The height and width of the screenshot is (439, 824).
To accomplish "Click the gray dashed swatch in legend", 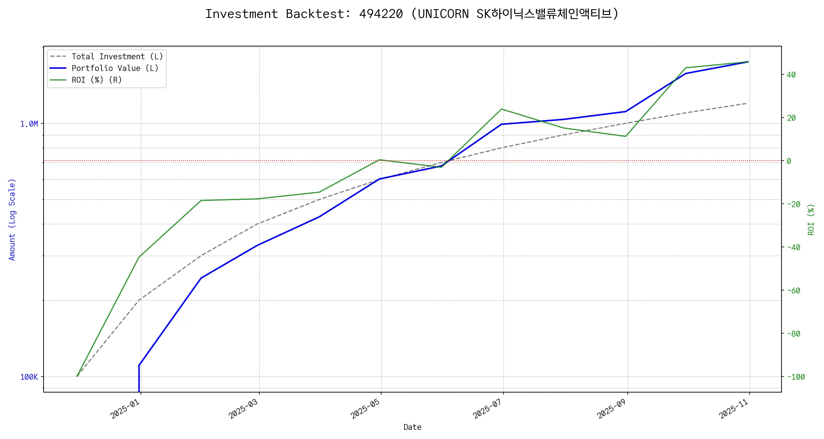I will pos(58,57).
